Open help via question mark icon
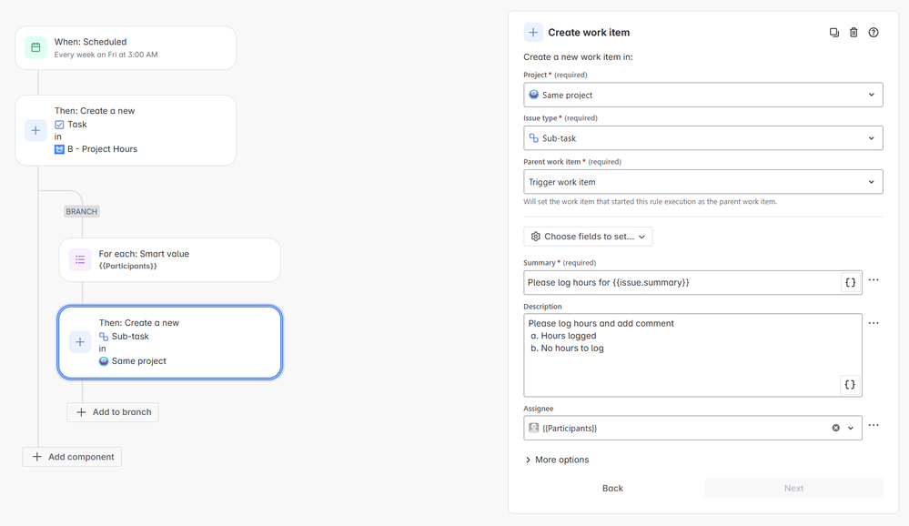This screenshot has height=526, width=909. [874, 33]
